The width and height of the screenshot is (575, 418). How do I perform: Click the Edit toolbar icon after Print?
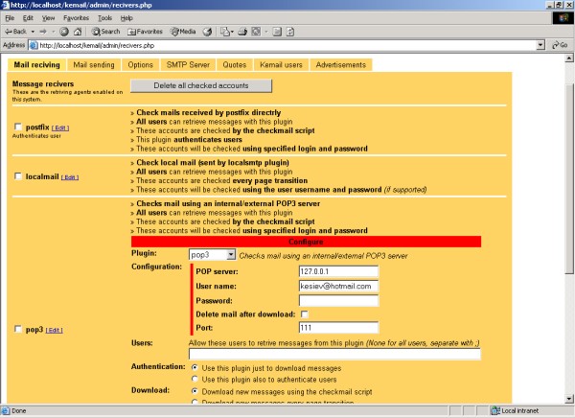(x=256, y=32)
